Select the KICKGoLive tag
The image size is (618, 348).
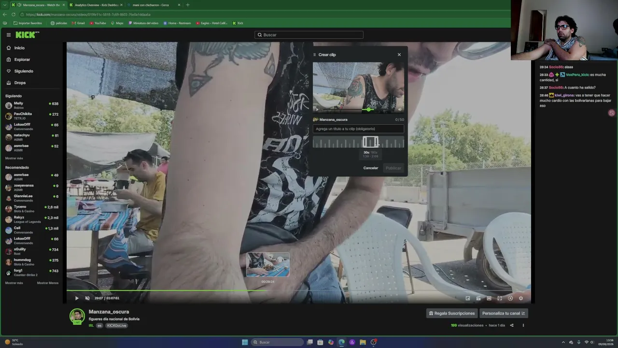[x=116, y=326]
